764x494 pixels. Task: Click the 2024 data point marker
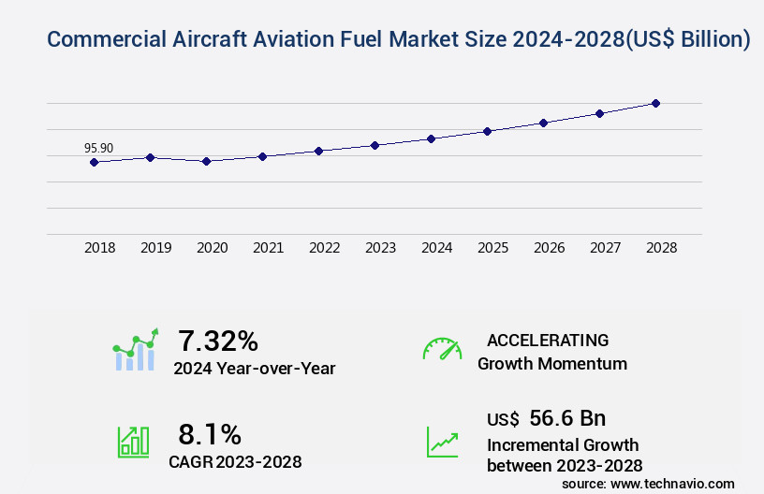coord(431,138)
